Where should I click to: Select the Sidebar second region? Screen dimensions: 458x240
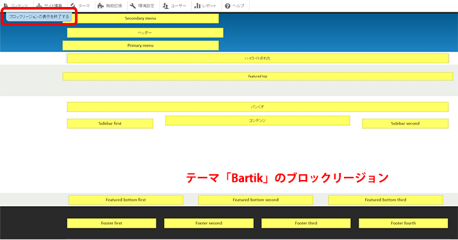click(x=405, y=123)
